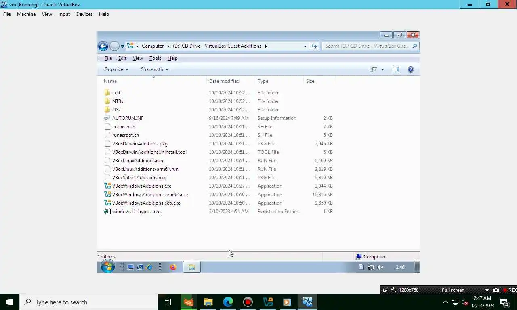Click the guest taskbar clock showing 2:46

click(400, 267)
